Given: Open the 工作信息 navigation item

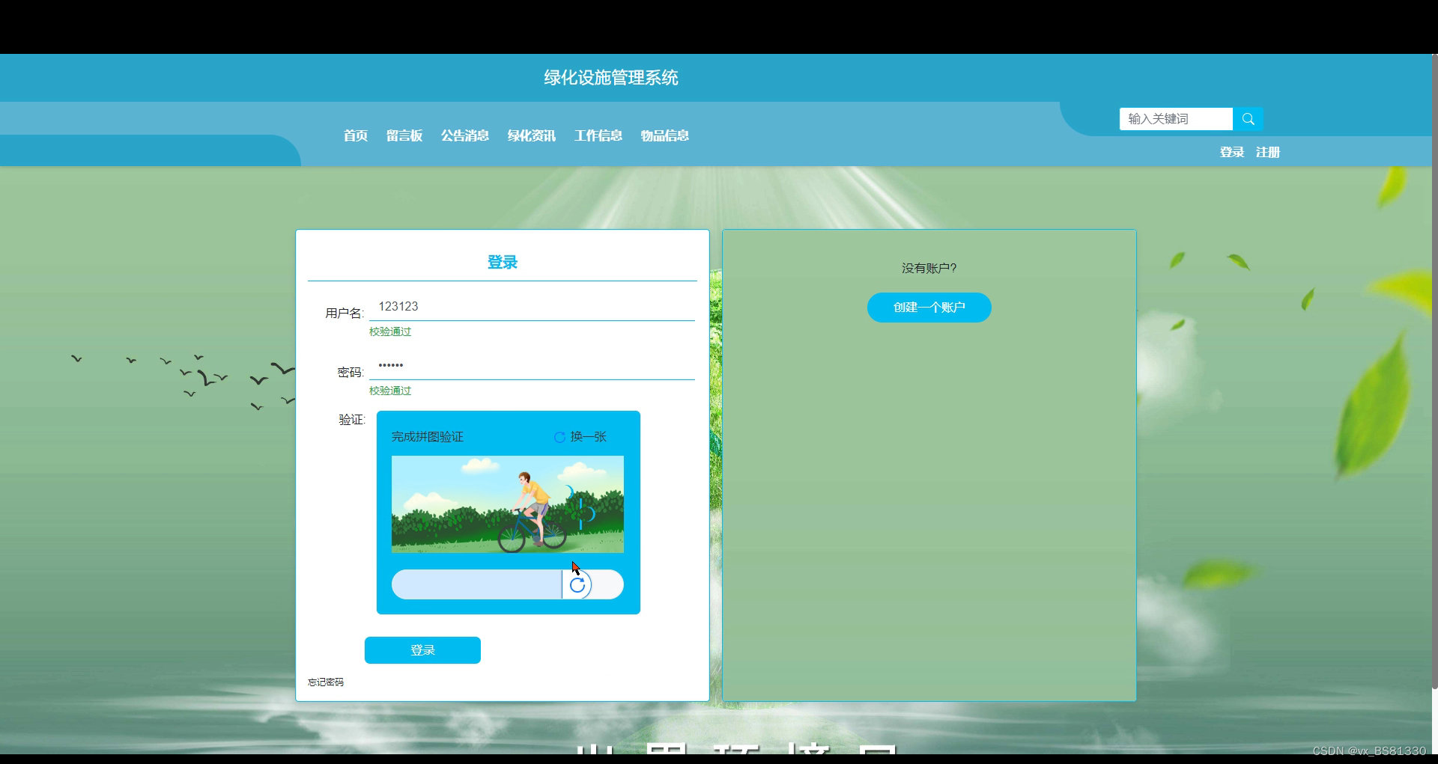Looking at the screenshot, I should click(598, 135).
